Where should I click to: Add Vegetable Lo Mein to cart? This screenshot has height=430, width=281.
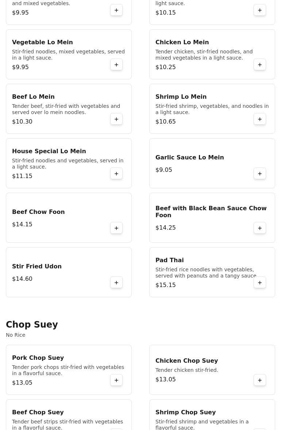pos(116,65)
